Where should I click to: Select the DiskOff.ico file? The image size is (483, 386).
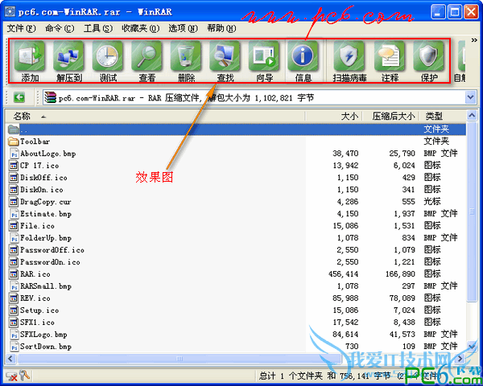pos(43,178)
